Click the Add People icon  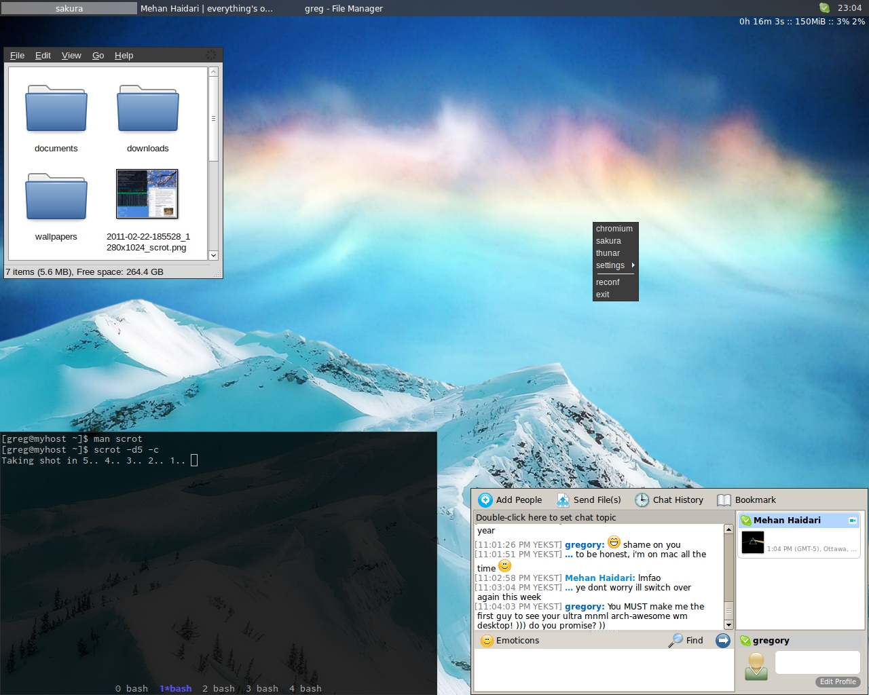(x=485, y=500)
